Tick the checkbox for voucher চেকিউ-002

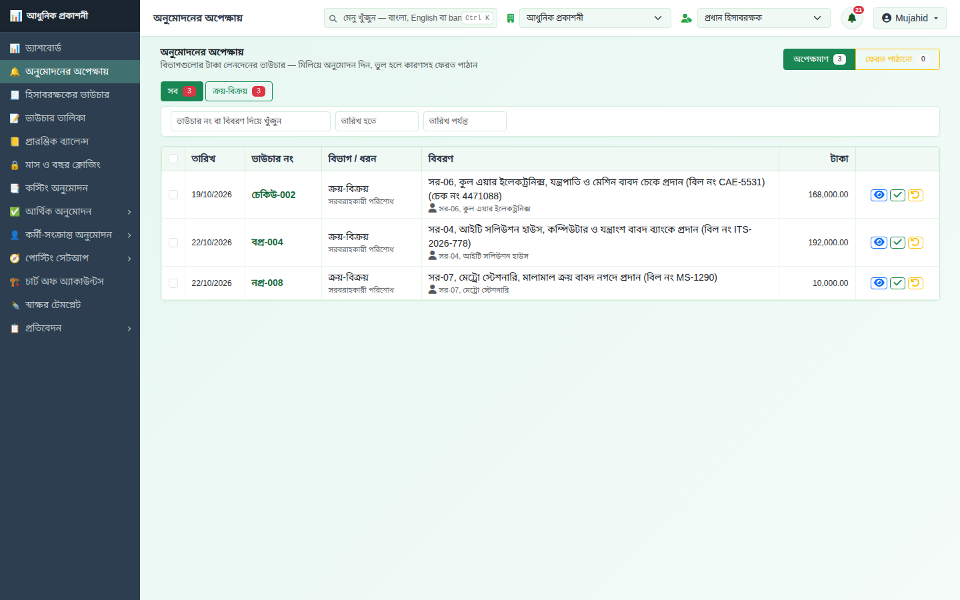tap(173, 195)
